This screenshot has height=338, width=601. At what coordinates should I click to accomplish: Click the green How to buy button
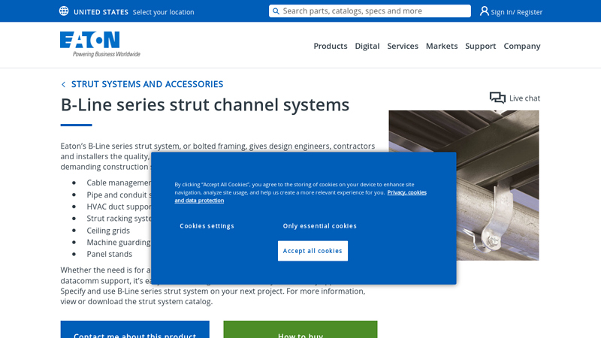point(300,330)
